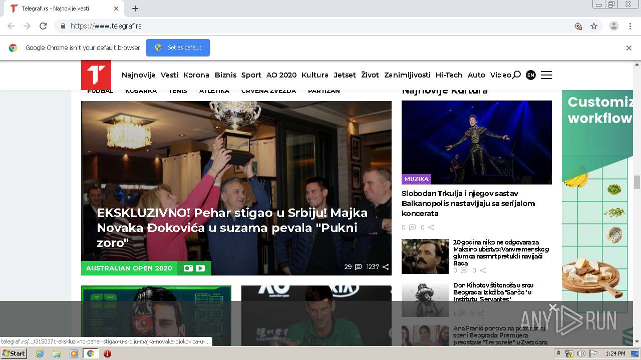Viewport: 641px width, 360px height.
Task: Open file explorer from taskbar
Action: pos(57,353)
